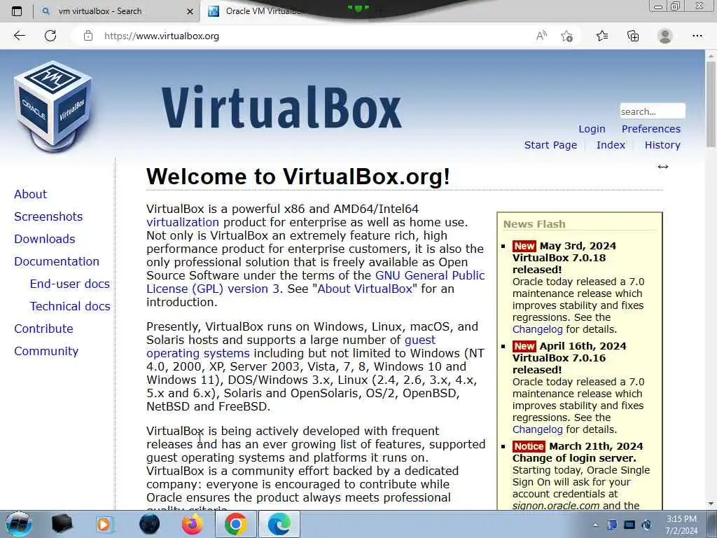The height and width of the screenshot is (538, 717).
Task: Open End-user docs in the sidebar
Action: tap(69, 284)
